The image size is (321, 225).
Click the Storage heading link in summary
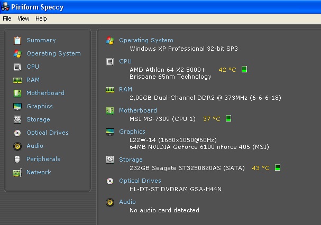131,160
